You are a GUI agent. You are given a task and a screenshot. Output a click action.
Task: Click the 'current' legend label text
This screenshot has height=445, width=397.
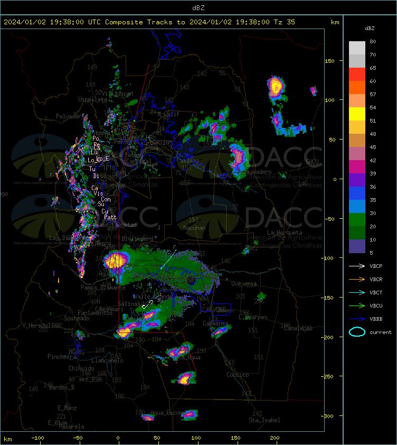coord(381,332)
